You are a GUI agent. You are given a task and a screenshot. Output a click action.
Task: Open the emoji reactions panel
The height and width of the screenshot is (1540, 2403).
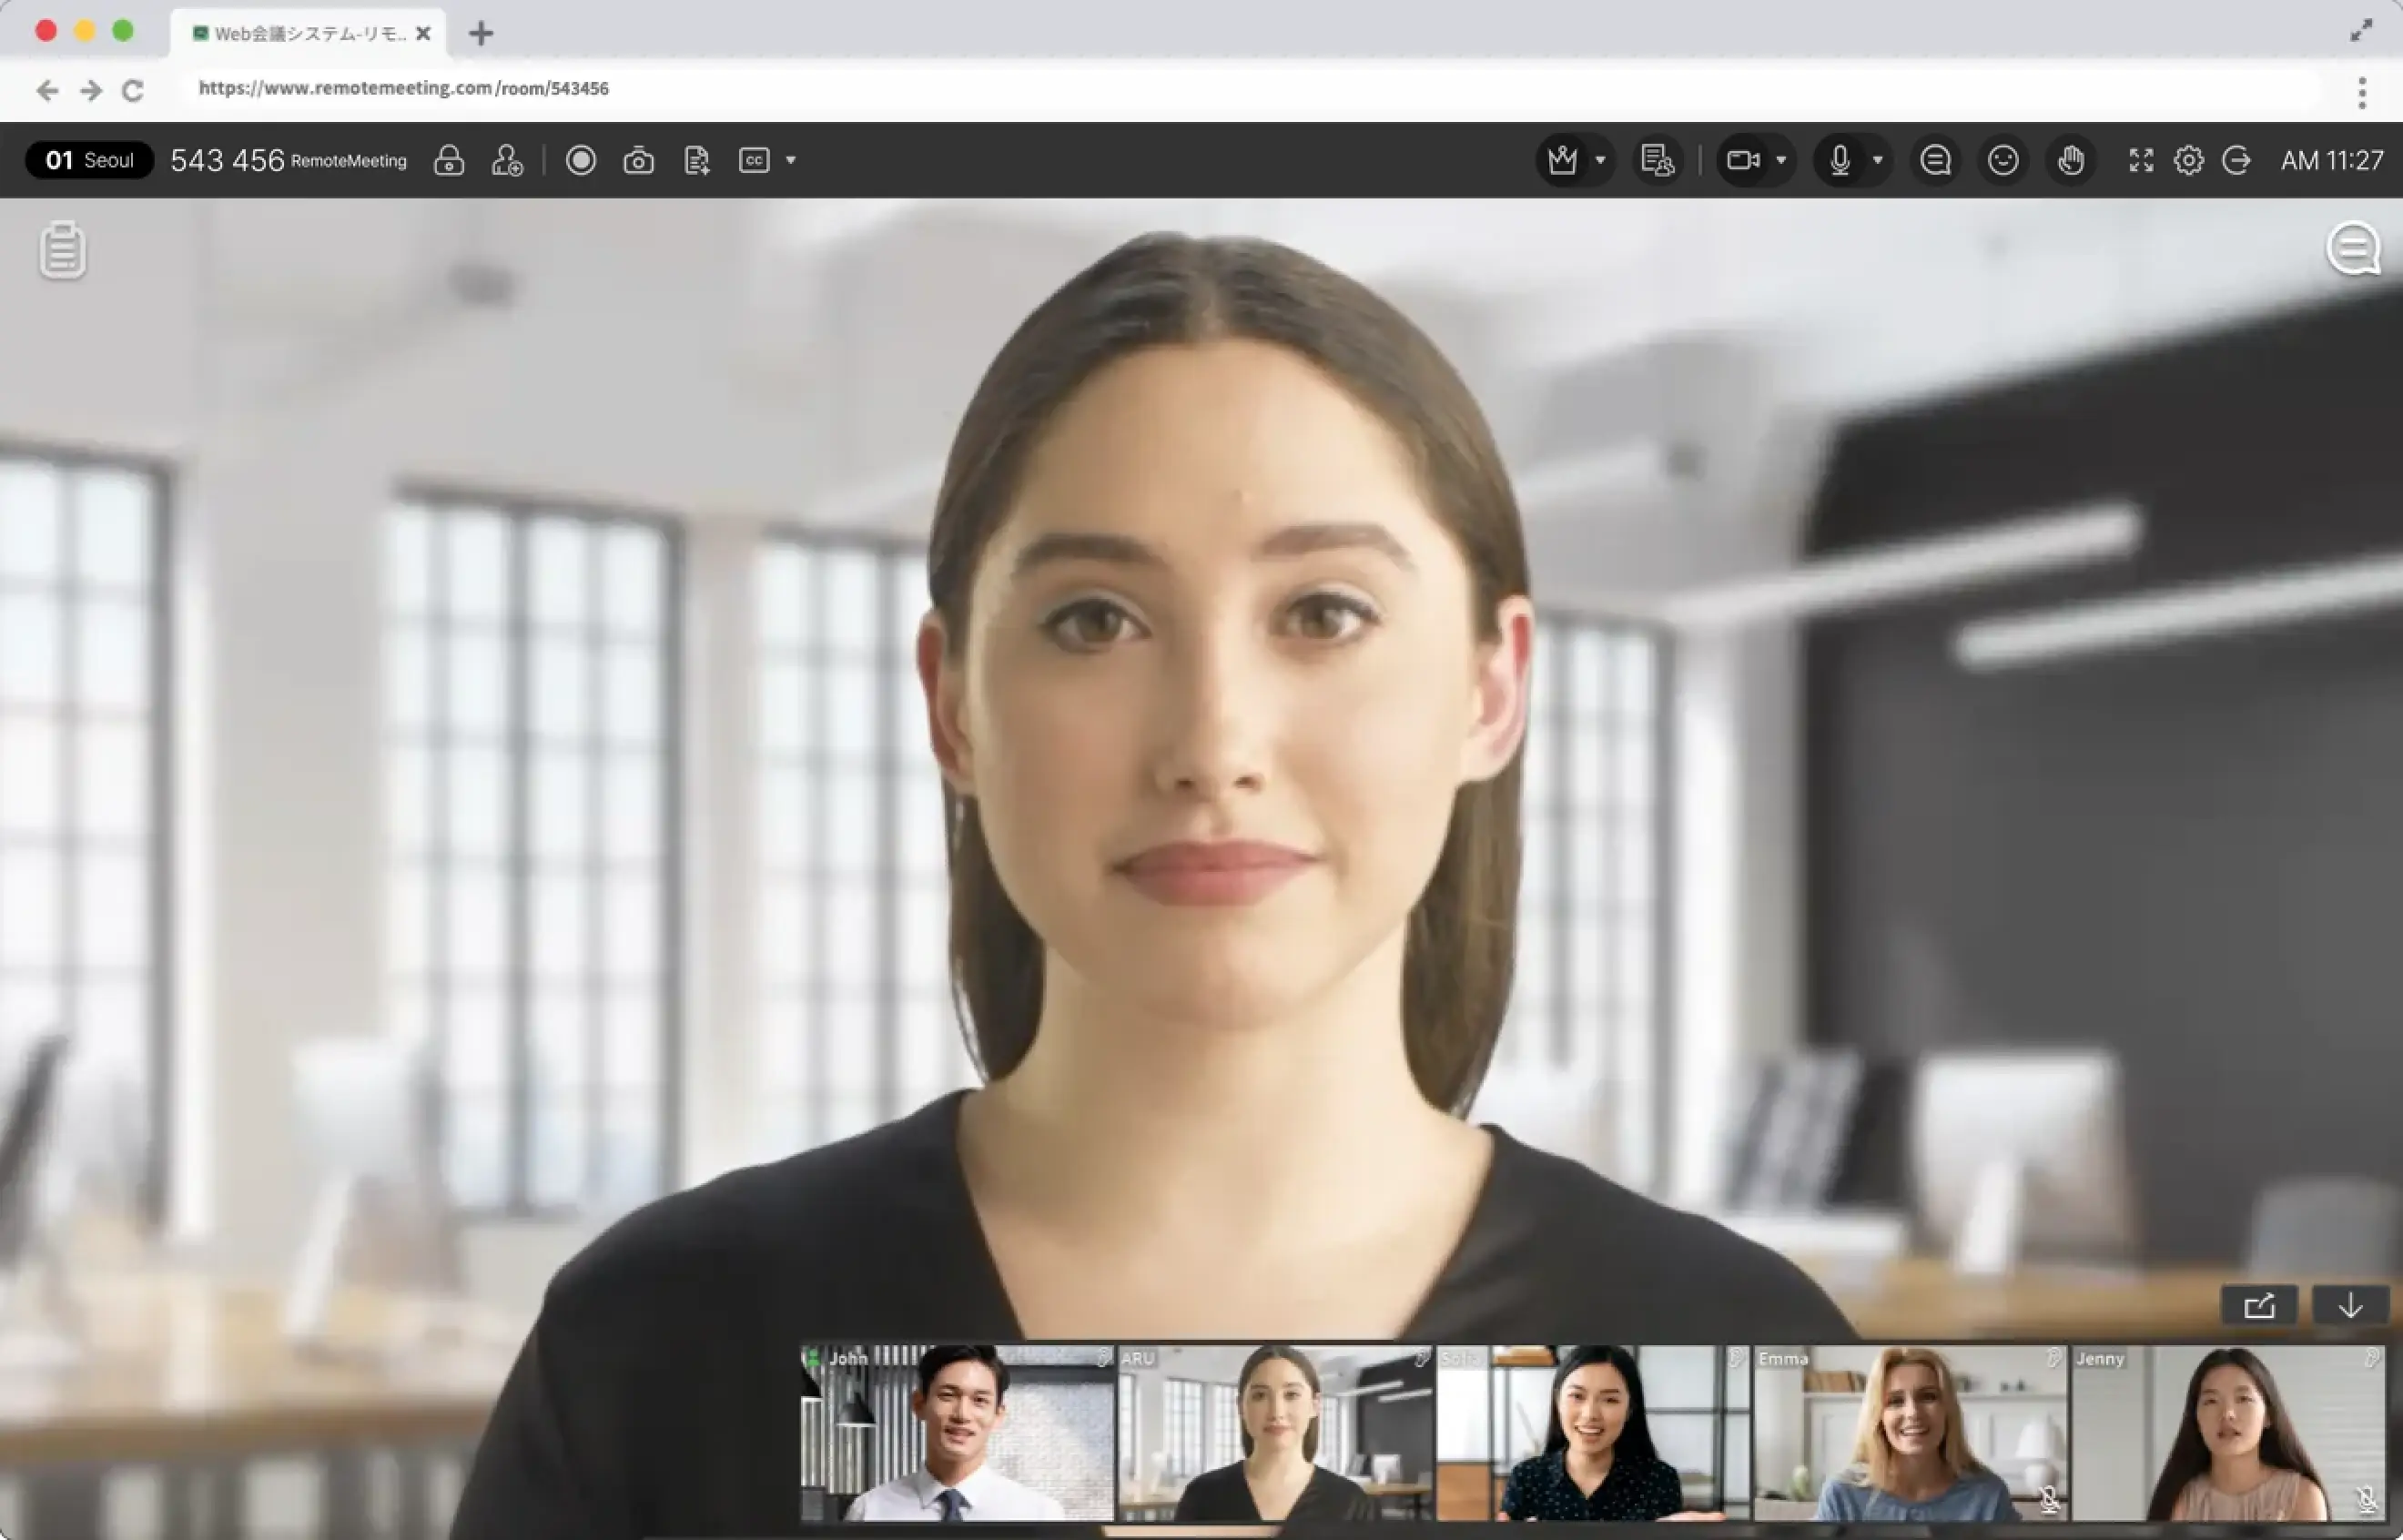tap(2003, 160)
